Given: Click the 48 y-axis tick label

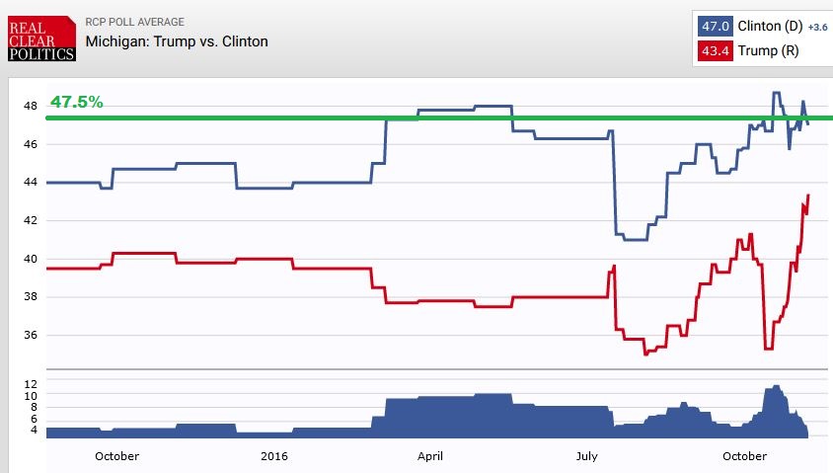Looking at the screenshot, I should click(31, 106).
